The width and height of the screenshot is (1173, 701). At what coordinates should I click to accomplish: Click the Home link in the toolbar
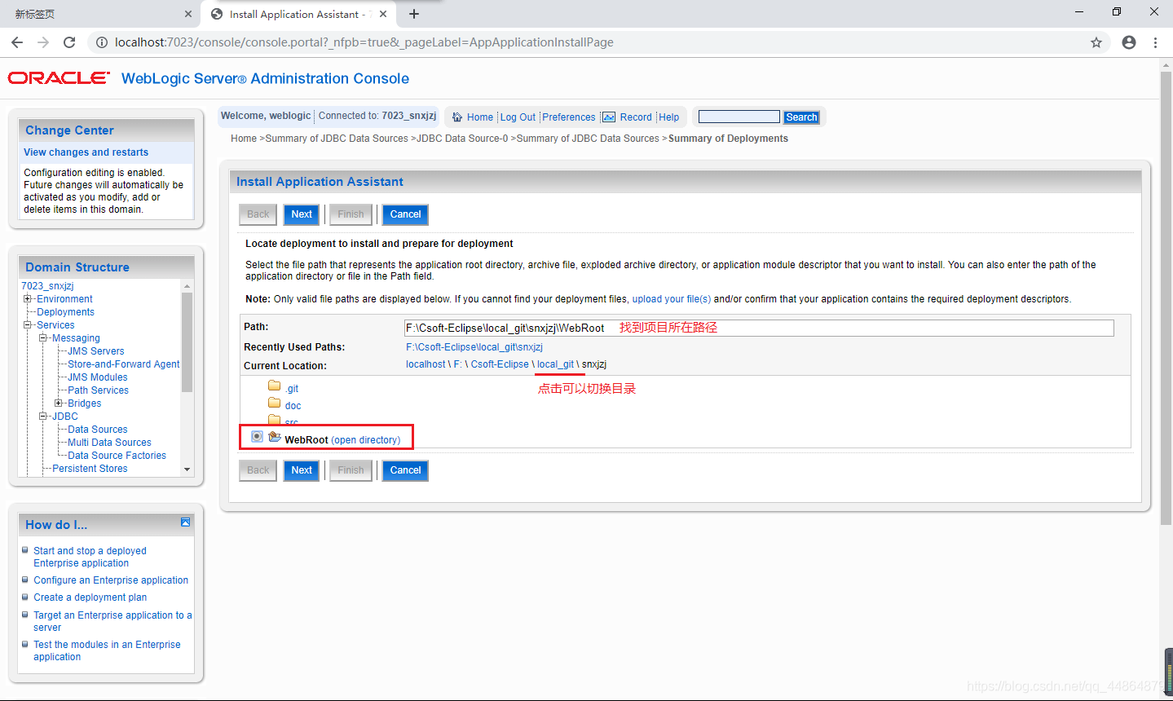[480, 117]
